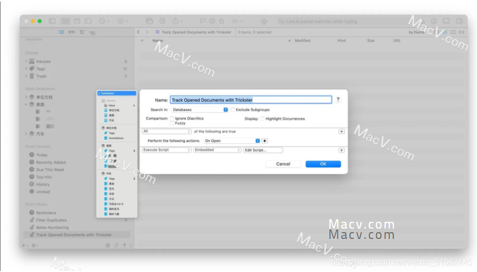Expand the 汽车 database in sidebar
The height and width of the screenshot is (272, 477).
tap(26, 133)
